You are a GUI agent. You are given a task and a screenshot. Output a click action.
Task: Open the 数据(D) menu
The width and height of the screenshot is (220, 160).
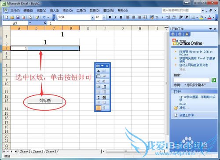(95, 11)
